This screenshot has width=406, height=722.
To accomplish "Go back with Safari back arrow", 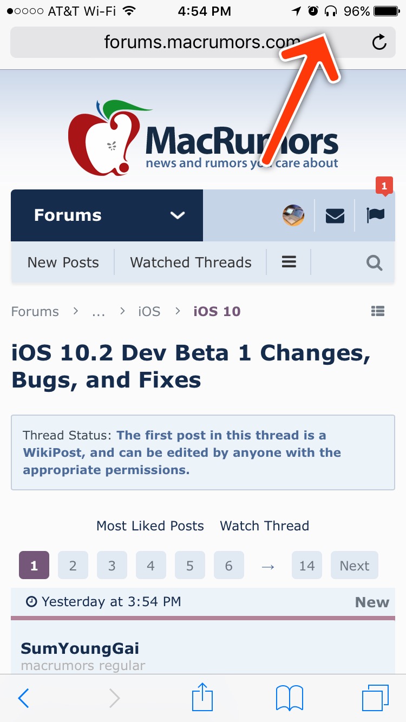I will (23, 698).
